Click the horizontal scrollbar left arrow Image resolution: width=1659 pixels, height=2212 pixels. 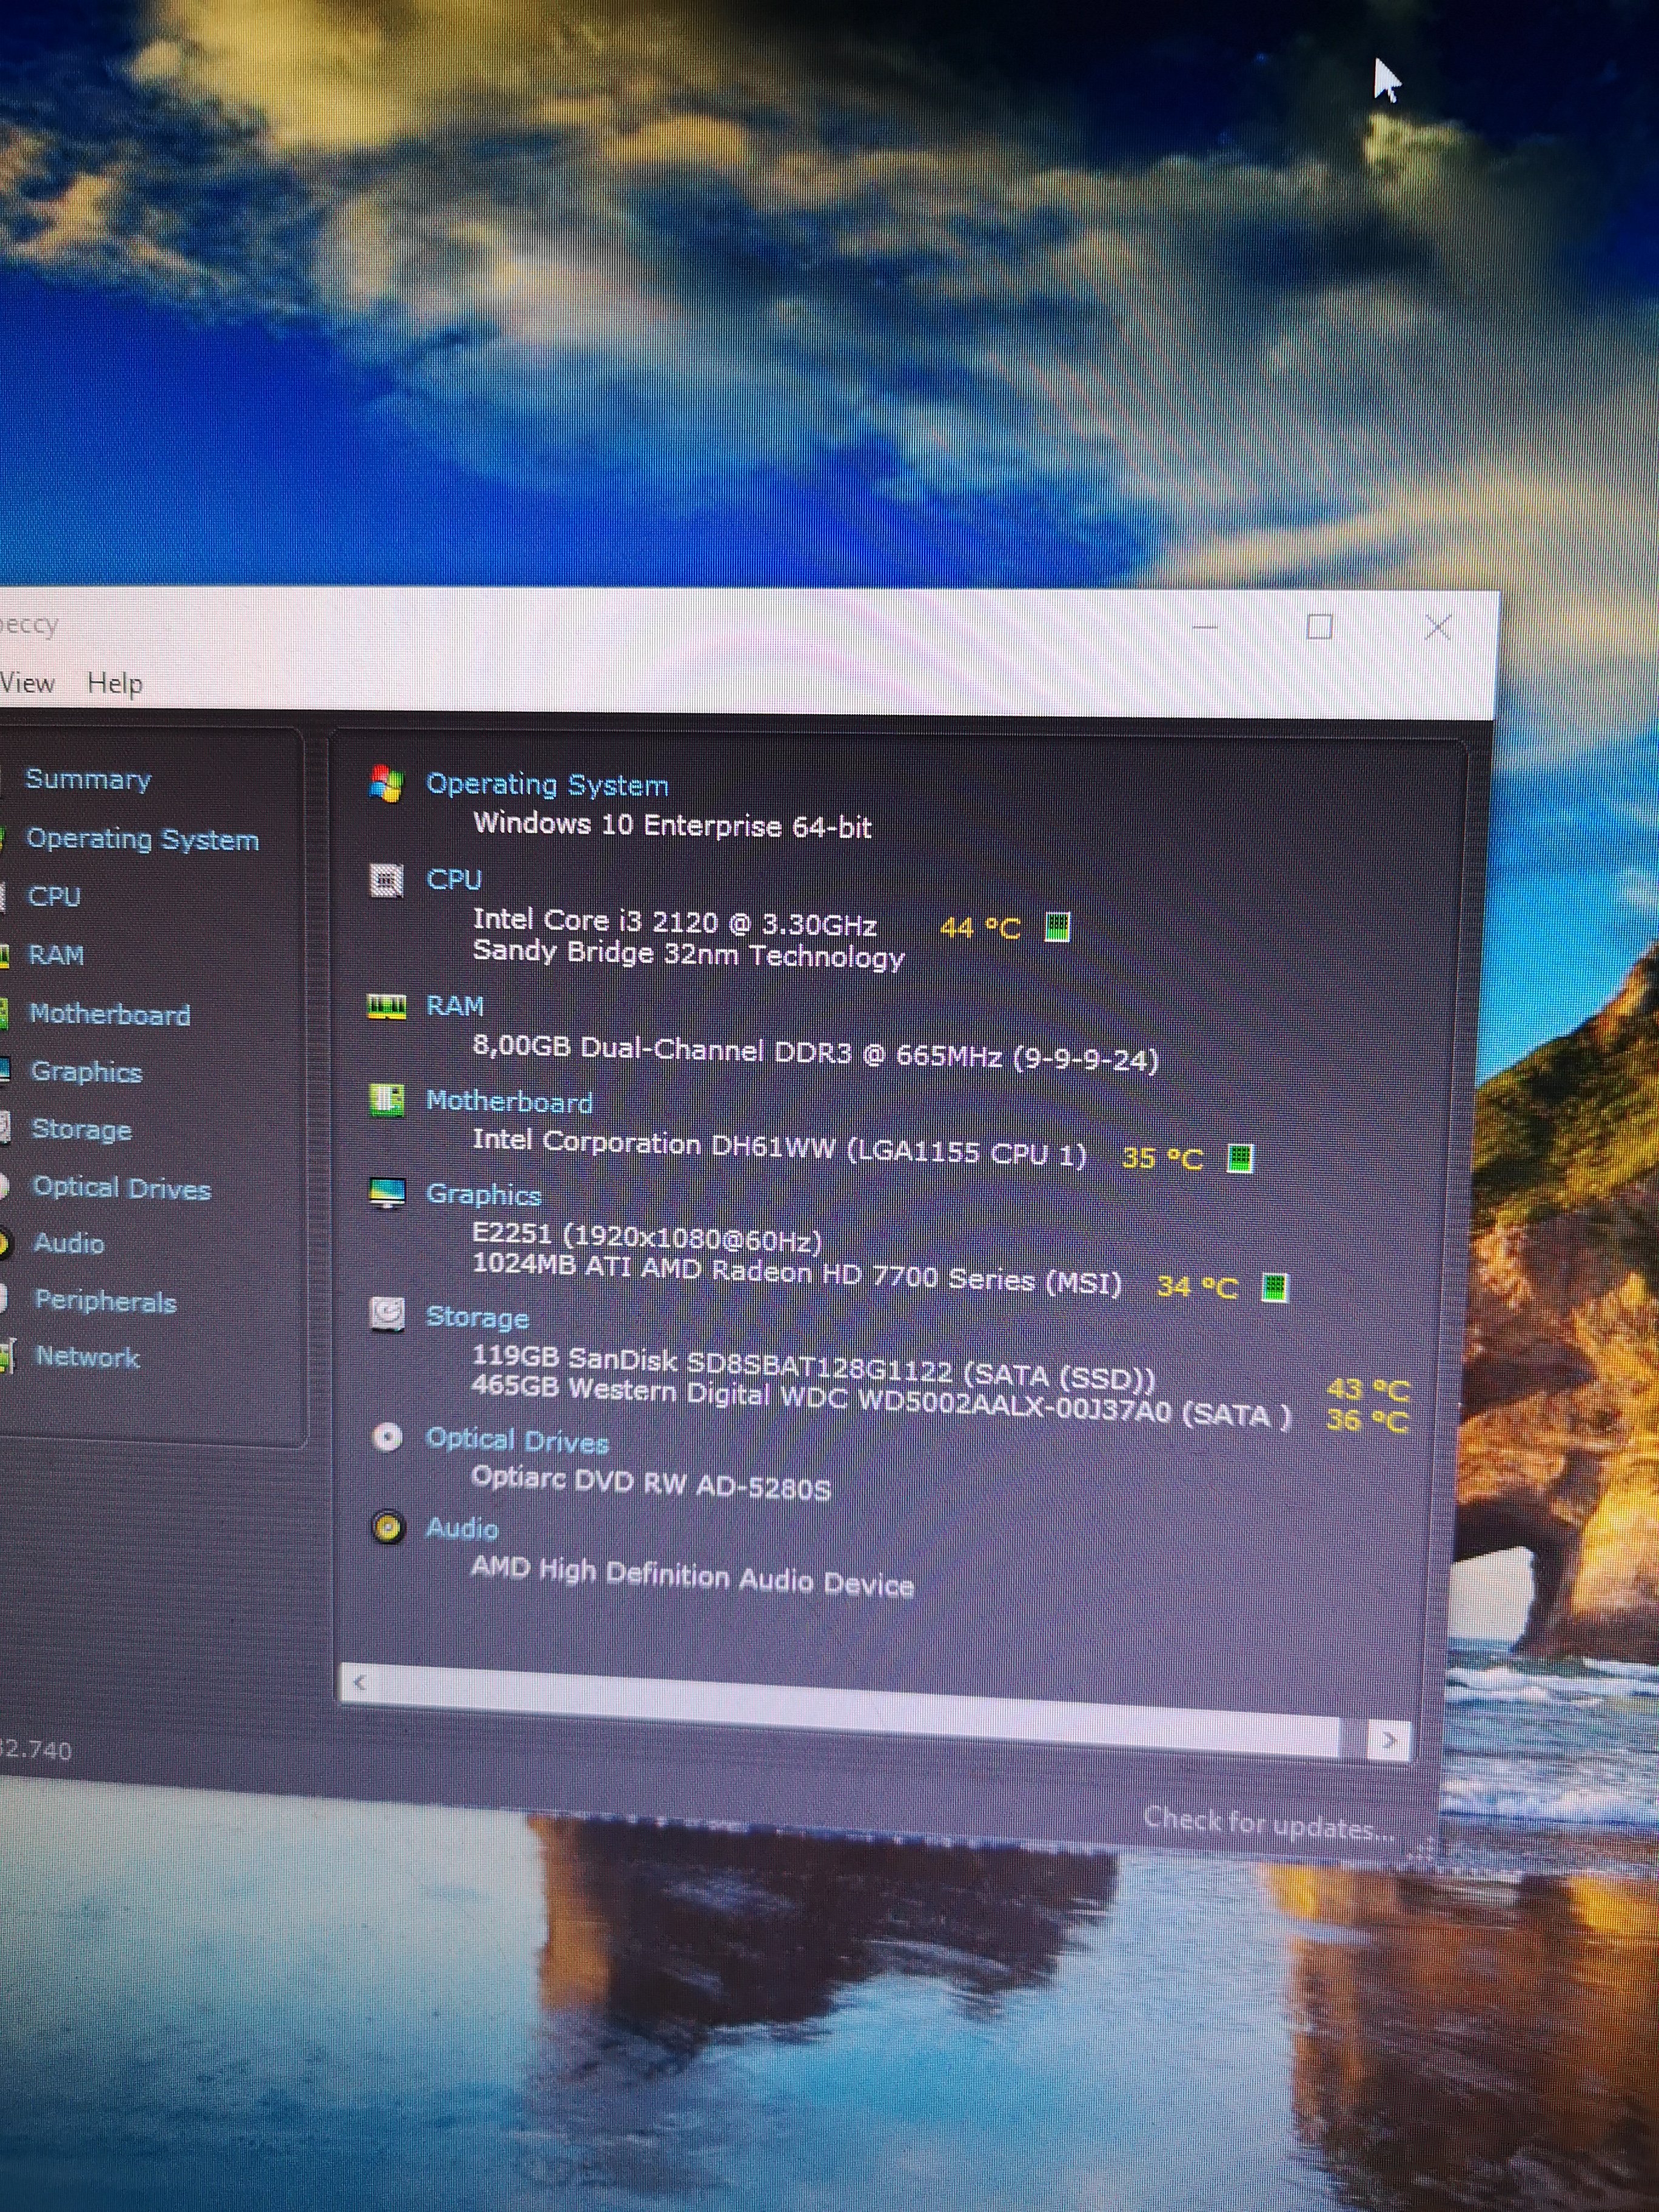tap(360, 1683)
